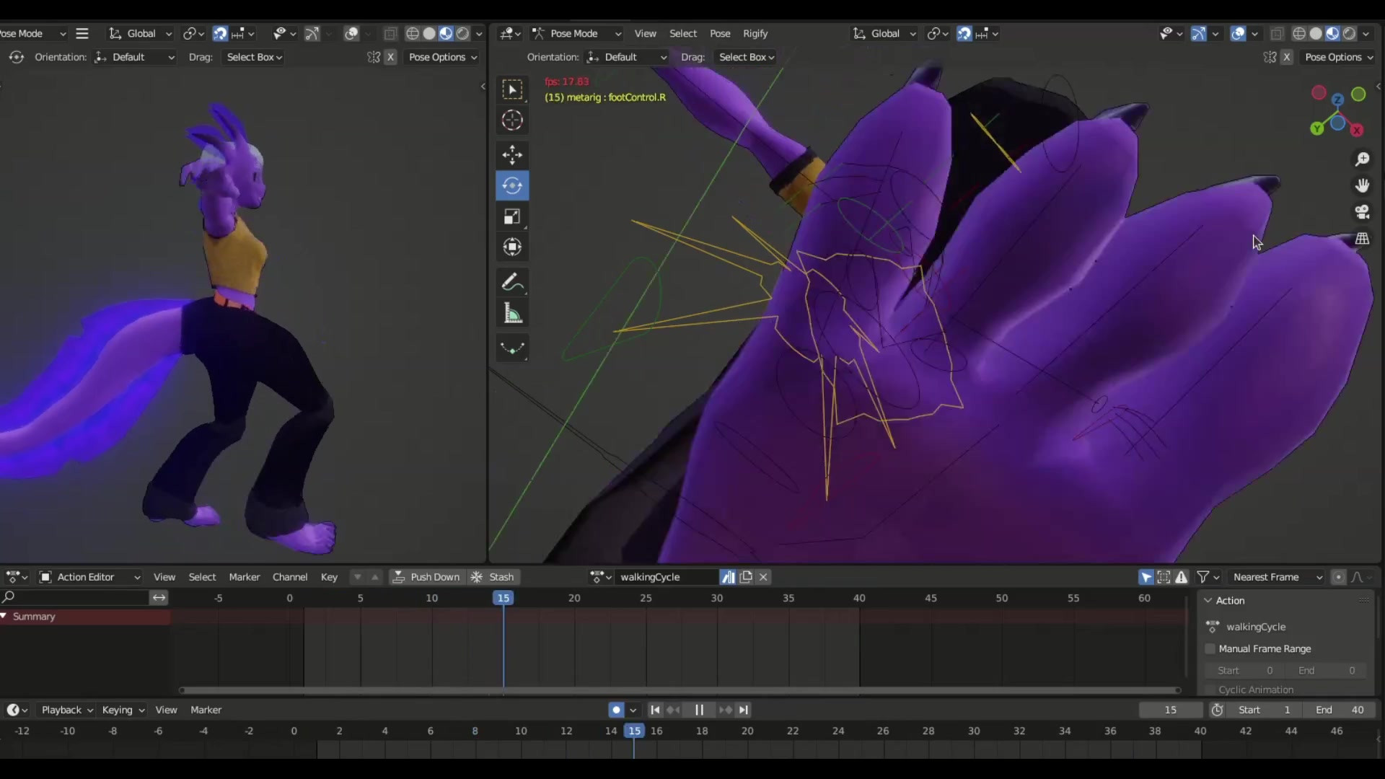Click the Stash action button
Screen dimensions: 1385x779
(494, 577)
